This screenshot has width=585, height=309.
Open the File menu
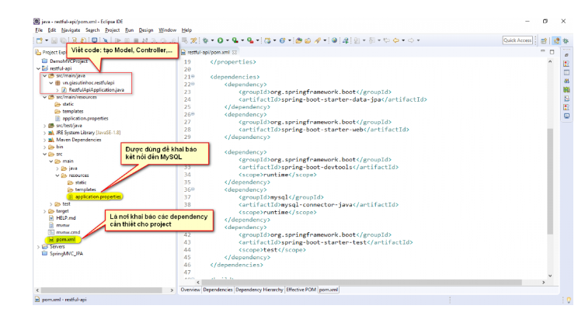(39, 30)
